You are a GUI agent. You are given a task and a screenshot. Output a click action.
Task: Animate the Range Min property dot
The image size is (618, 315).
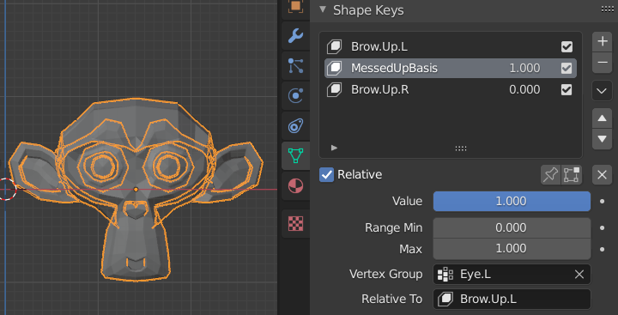[x=603, y=227]
